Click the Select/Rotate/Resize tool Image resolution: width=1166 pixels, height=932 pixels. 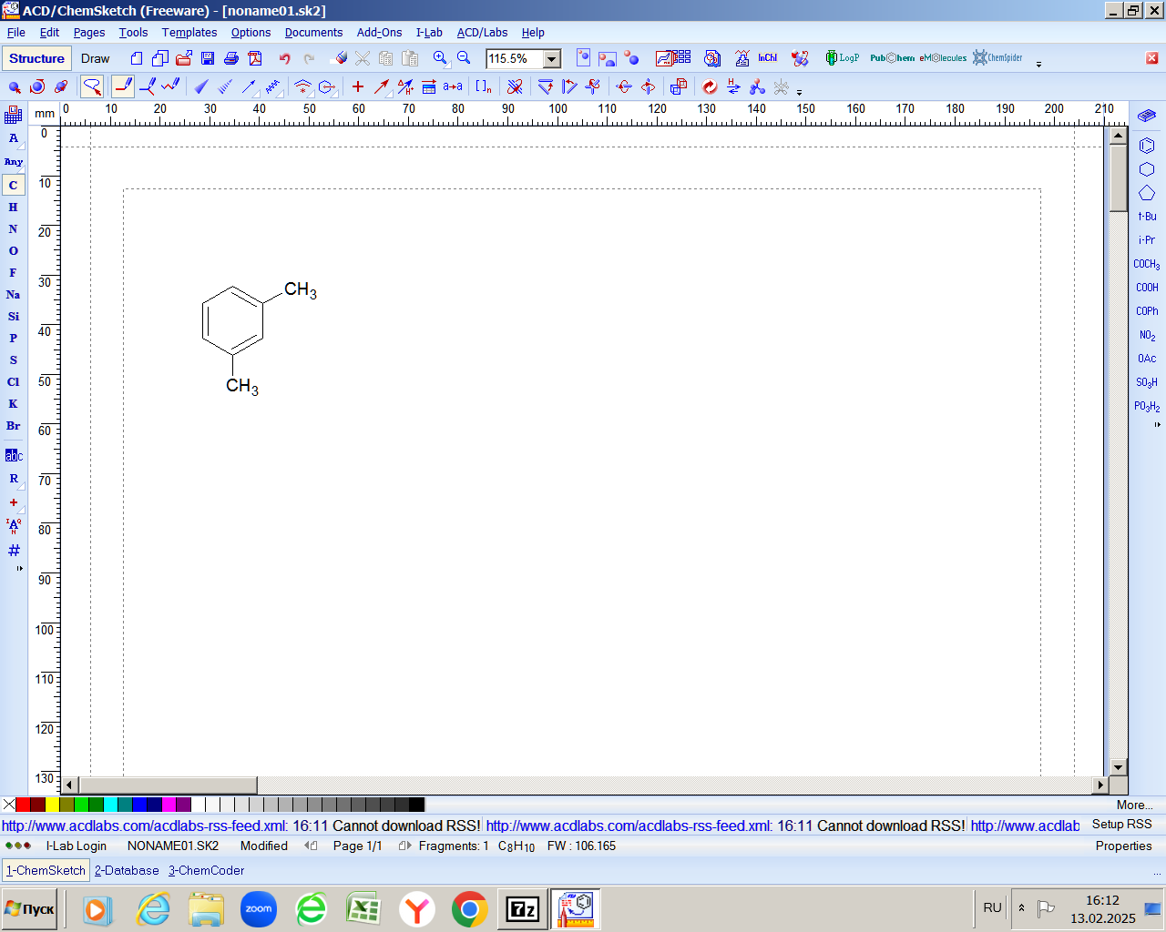[37, 86]
